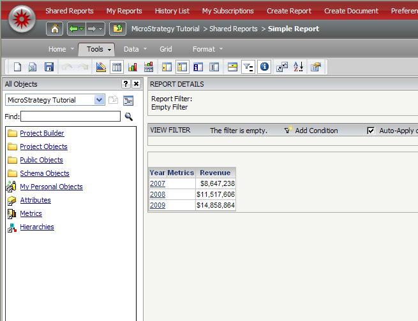Viewport: 418px width, 321px height.
Task: Open the Create Report tab
Action: [x=289, y=11]
